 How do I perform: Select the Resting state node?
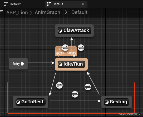pyautogui.click(x=117, y=102)
